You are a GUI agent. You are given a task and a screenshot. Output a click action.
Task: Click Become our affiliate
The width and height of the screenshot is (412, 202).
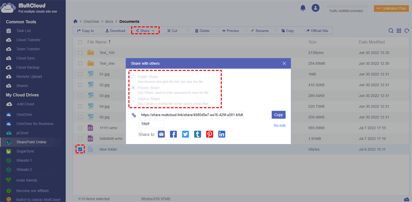(x=33, y=191)
